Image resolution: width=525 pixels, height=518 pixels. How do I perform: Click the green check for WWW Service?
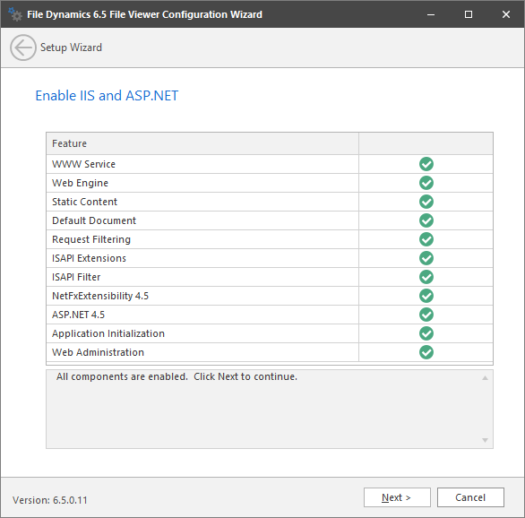(x=426, y=164)
